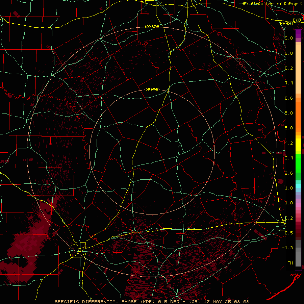Click the 7.4 color scale value
The image size is (304, 304).
[289, 83]
